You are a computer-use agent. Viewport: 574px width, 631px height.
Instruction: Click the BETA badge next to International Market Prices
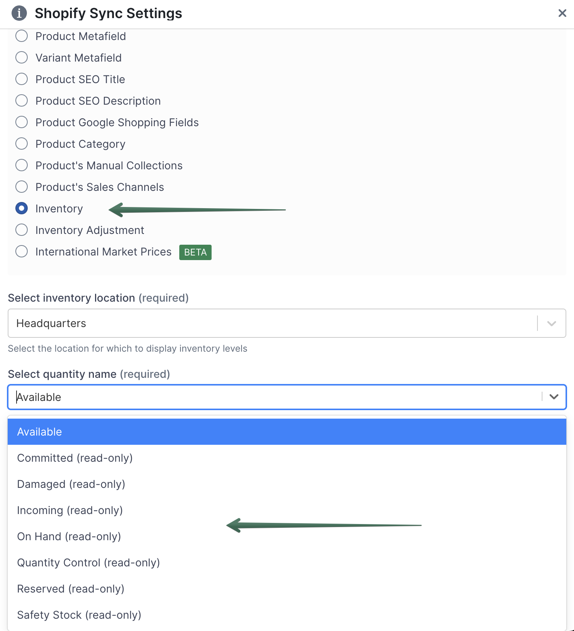[195, 252]
